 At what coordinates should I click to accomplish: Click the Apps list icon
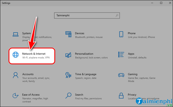tap(121, 54)
